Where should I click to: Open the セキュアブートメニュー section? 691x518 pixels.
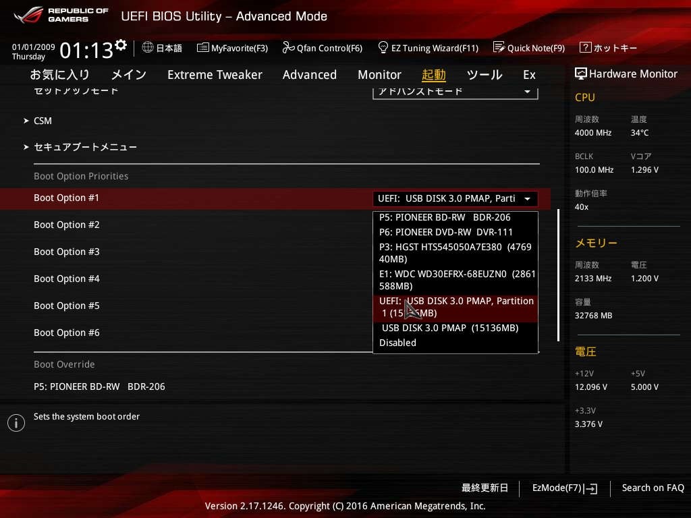point(85,146)
